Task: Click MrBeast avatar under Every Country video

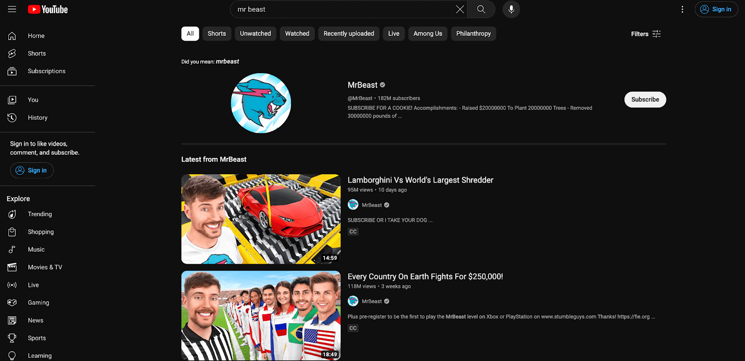Action: (353, 301)
